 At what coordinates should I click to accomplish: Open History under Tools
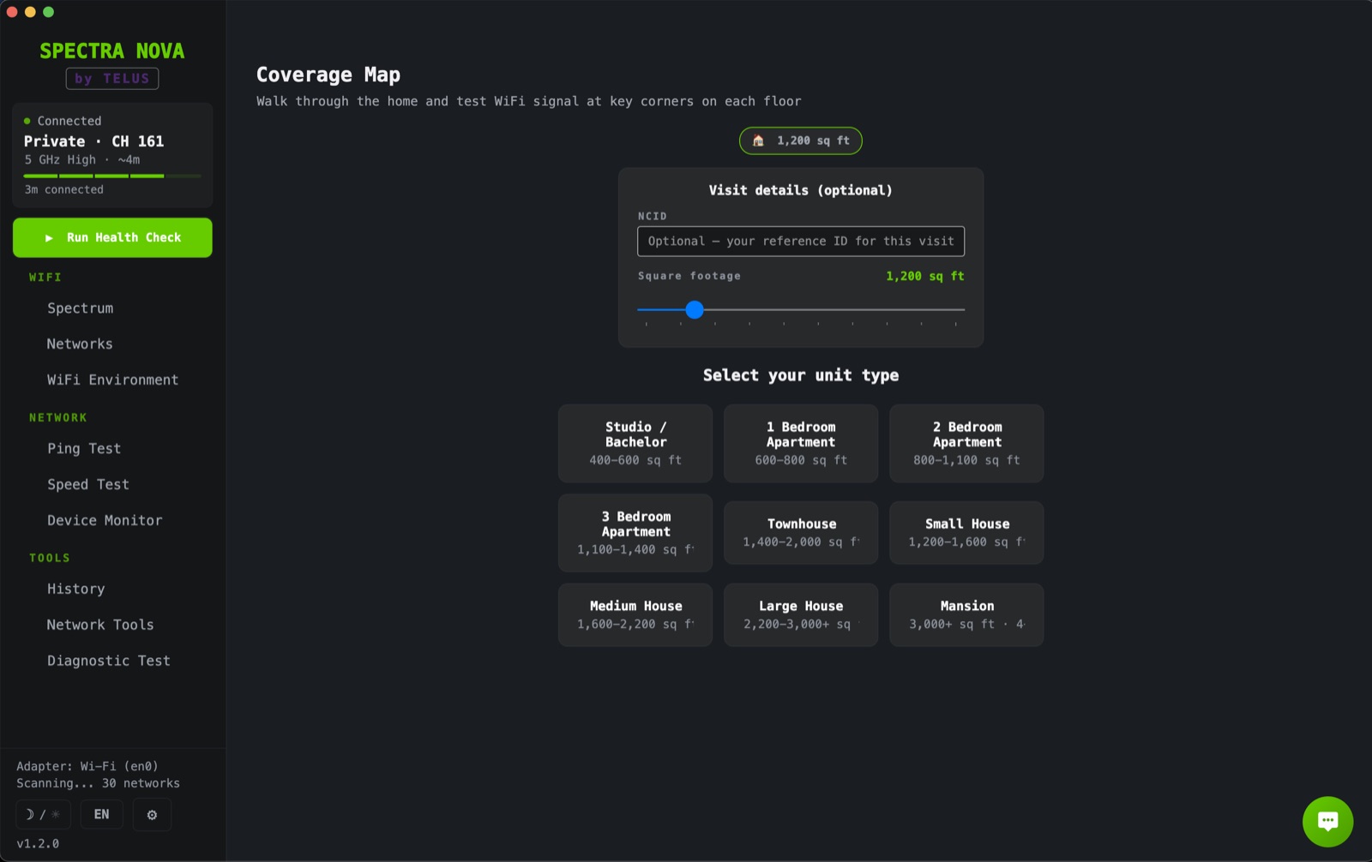click(75, 590)
